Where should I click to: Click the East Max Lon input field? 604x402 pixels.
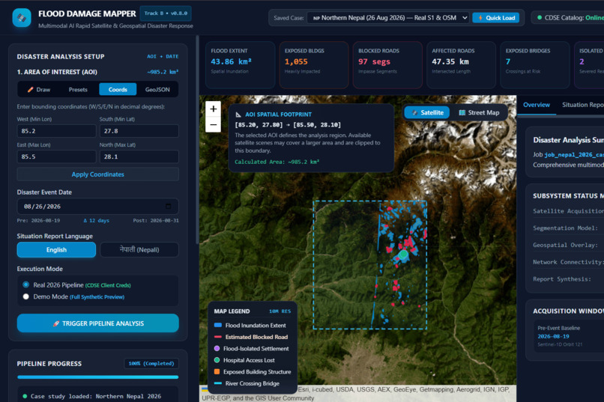coord(56,156)
